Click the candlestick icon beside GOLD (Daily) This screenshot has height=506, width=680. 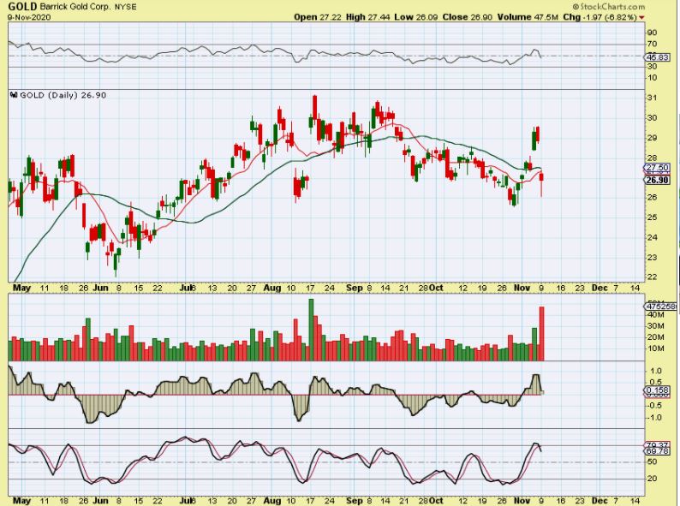click(x=14, y=95)
